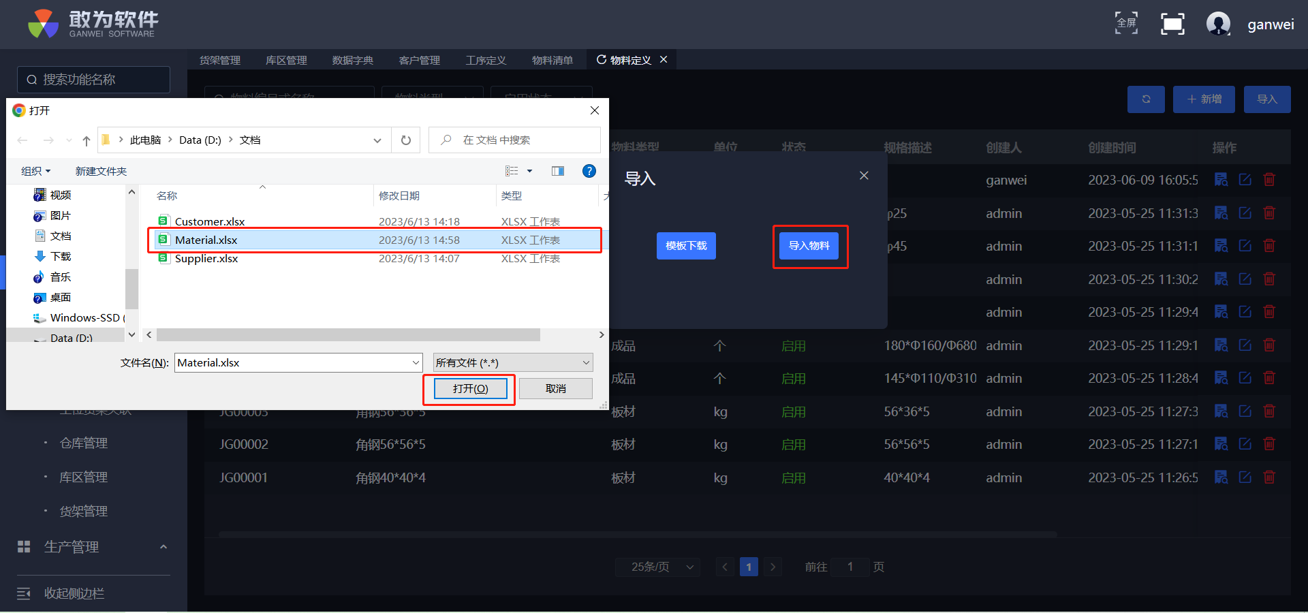1308x613 pixels.
Task: Click the refresh icon button in toolbar
Action: point(1146,99)
